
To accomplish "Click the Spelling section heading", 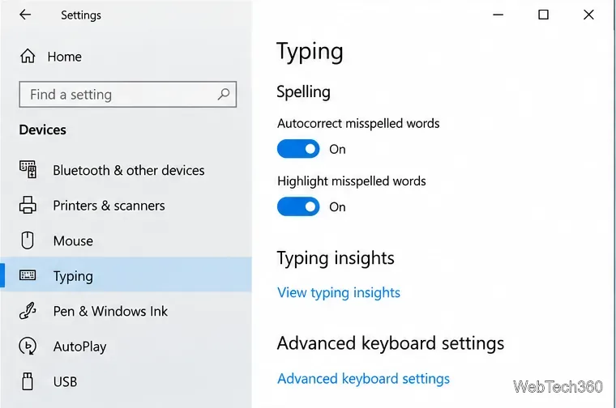I will coord(303,92).
